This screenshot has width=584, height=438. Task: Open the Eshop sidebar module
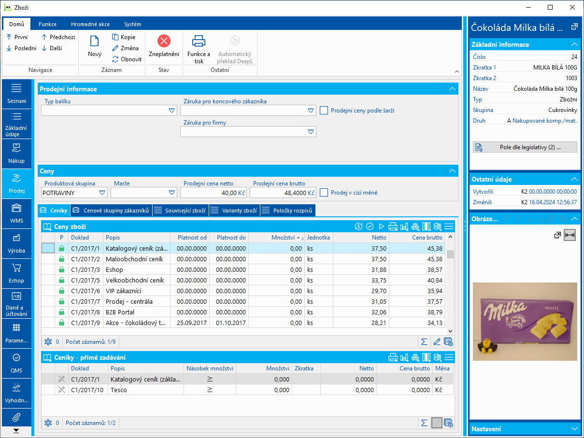pos(16,273)
